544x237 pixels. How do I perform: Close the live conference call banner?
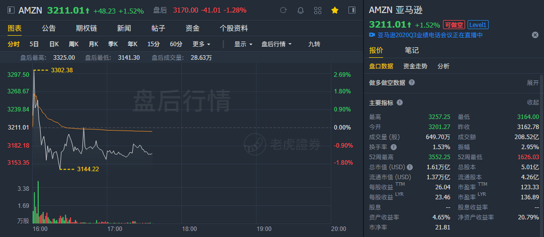(535, 35)
